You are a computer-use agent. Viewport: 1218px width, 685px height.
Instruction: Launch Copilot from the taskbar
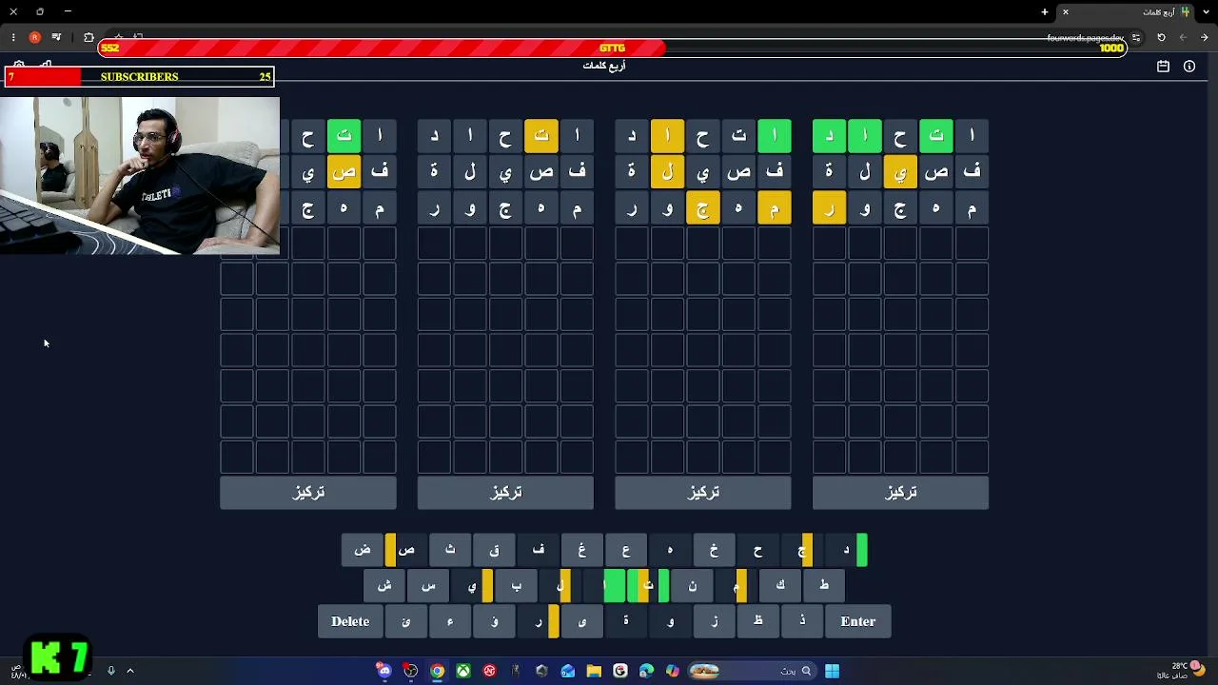point(673,671)
